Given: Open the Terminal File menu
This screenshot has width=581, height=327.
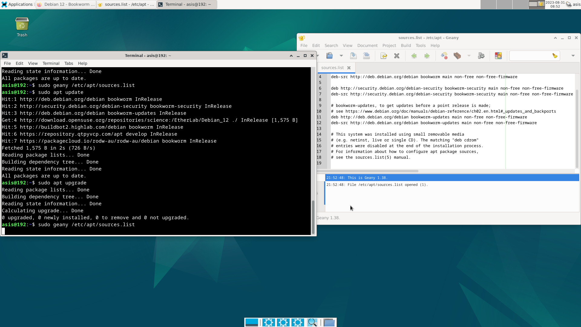Looking at the screenshot, I should coord(7,63).
